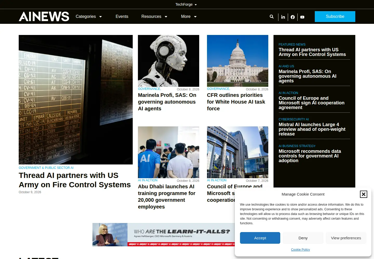Click the Featured News sidebar label

(292, 45)
